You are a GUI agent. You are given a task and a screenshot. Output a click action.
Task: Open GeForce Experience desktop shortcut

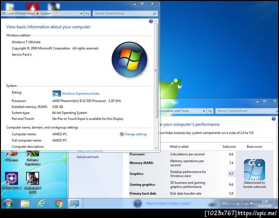(33, 158)
